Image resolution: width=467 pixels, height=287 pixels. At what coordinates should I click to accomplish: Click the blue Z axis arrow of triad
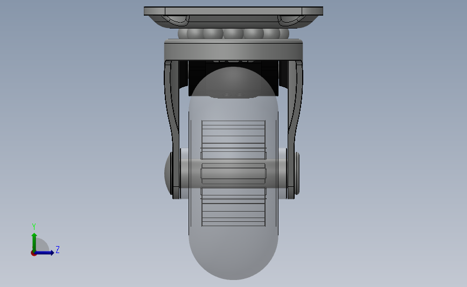click(x=45, y=253)
